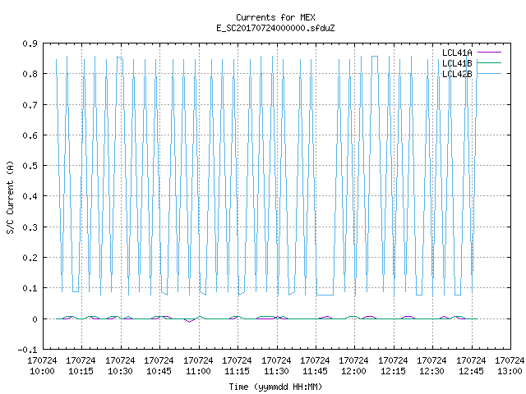This screenshot has width=526, height=394.
Task: Click the '170724 10:45' time tick label
Action: click(x=159, y=366)
